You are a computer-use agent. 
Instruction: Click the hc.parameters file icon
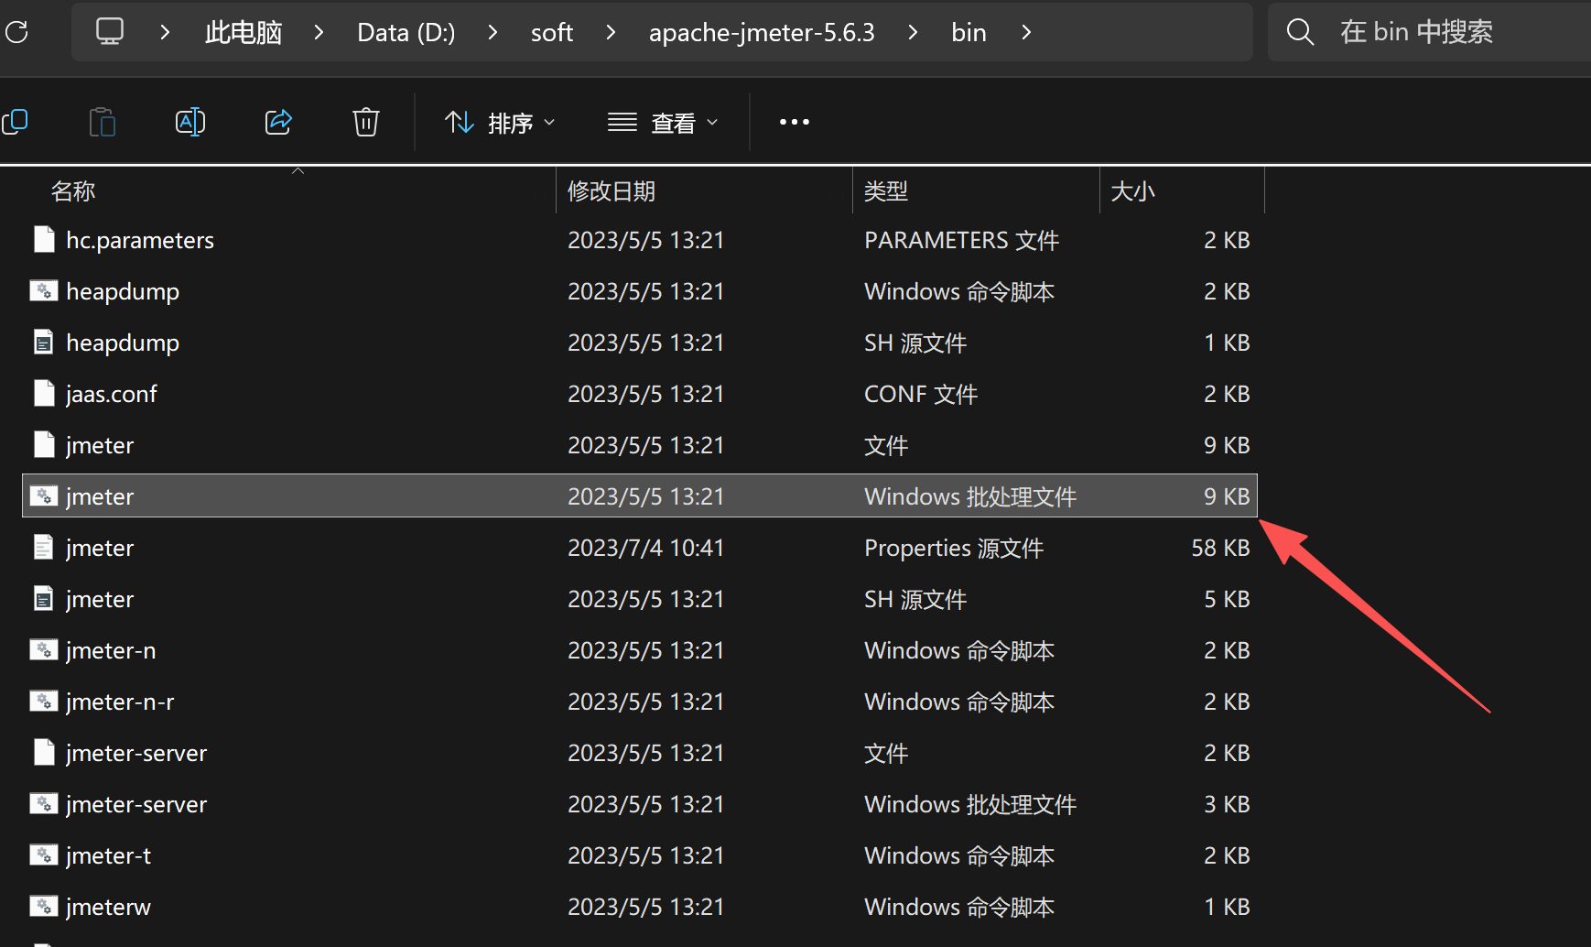tap(44, 239)
